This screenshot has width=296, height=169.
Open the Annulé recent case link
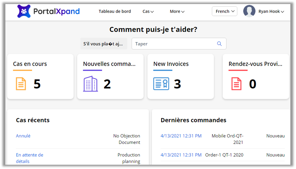23,136
